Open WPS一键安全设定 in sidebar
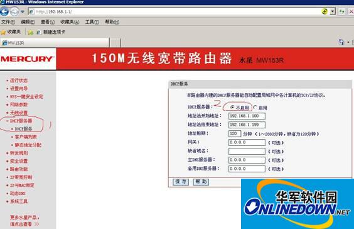This screenshot has height=229, width=354. (x=26, y=97)
